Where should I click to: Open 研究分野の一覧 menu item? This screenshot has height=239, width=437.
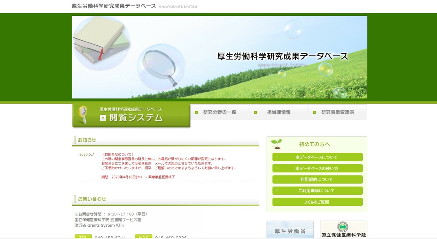[220, 112]
